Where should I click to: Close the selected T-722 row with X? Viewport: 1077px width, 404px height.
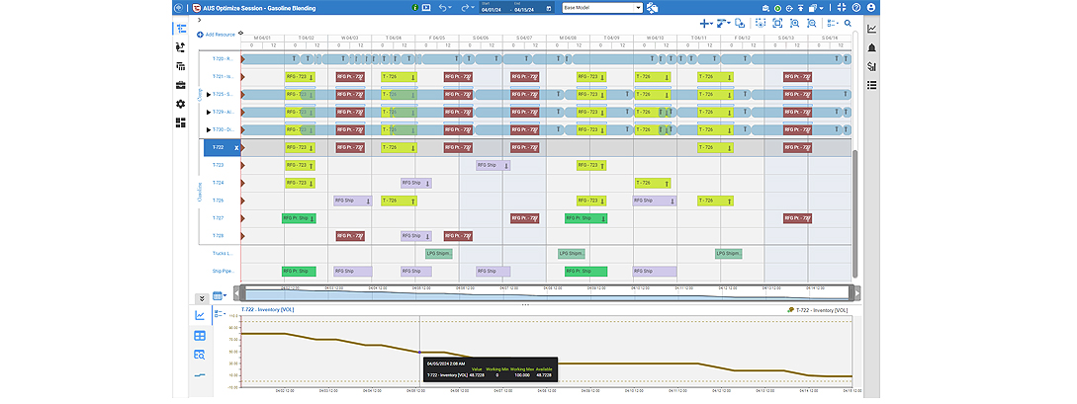(236, 147)
